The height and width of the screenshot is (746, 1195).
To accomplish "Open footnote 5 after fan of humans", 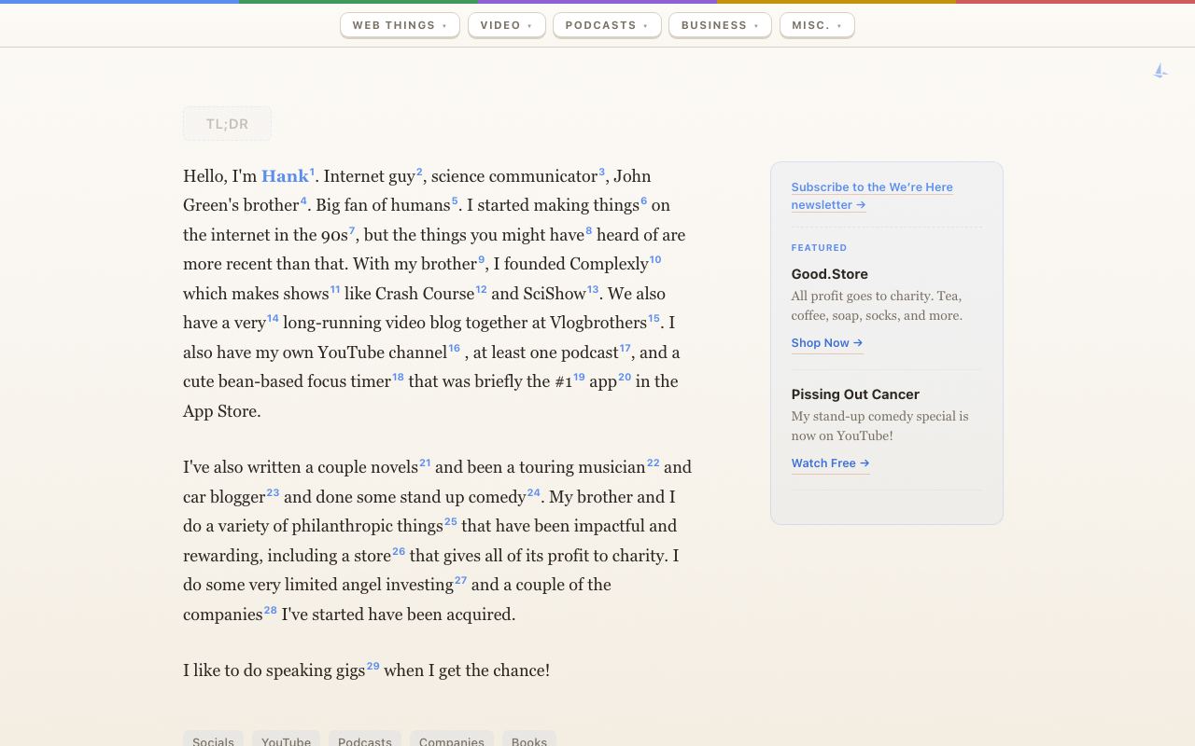I will tap(455, 200).
